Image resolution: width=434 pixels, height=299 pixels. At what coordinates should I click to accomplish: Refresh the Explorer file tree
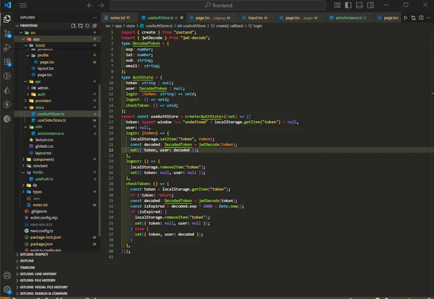87,26
